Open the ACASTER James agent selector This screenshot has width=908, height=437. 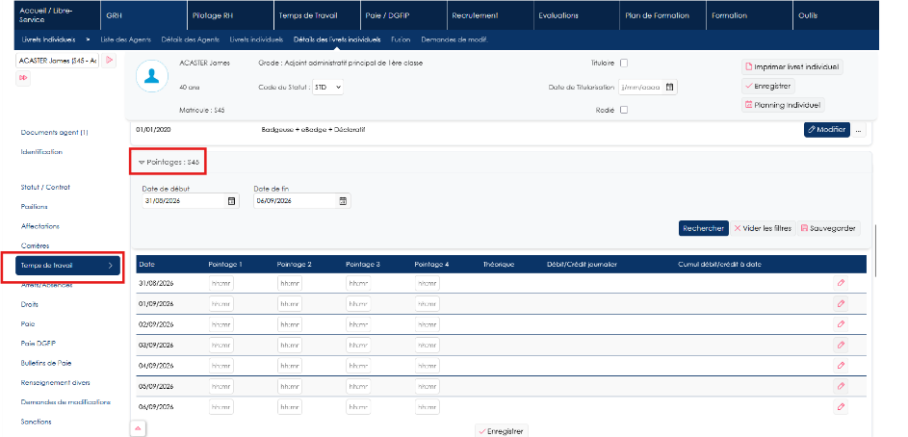pyautogui.click(x=58, y=61)
